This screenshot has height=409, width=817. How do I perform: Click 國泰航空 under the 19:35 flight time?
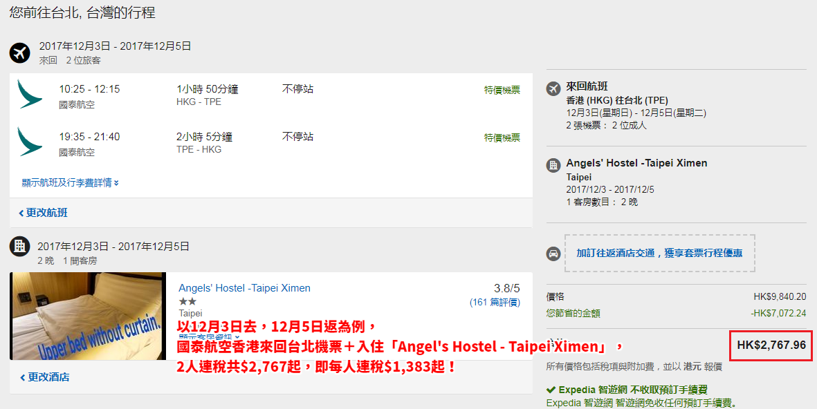[77, 153]
